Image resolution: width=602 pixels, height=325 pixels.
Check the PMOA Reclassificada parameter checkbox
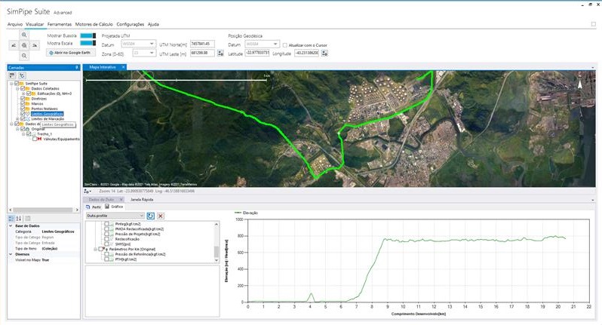click(x=106, y=229)
